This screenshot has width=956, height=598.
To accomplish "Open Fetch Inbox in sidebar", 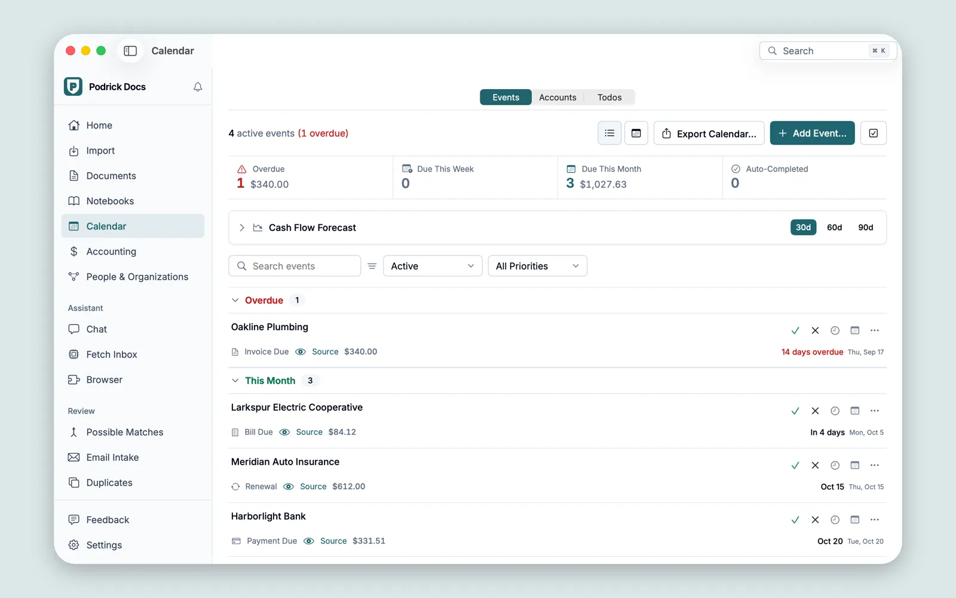I will 133,355.
